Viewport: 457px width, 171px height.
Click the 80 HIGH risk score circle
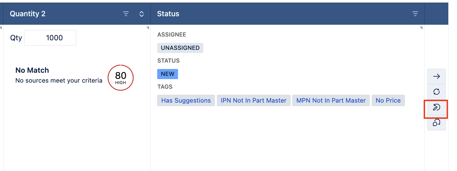pos(121,78)
